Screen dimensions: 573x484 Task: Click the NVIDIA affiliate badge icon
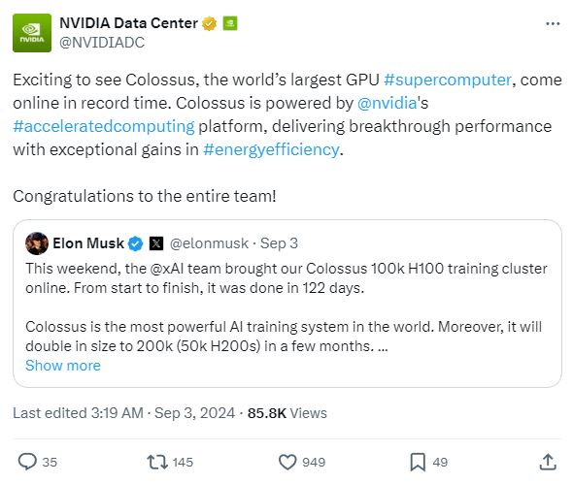230,23
